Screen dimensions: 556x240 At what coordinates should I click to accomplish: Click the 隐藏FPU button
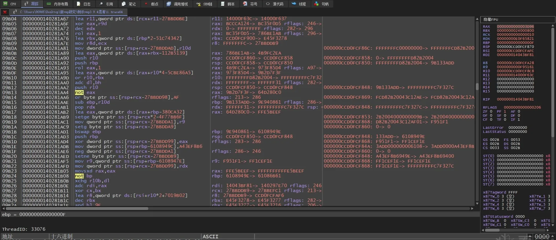click(518, 19)
